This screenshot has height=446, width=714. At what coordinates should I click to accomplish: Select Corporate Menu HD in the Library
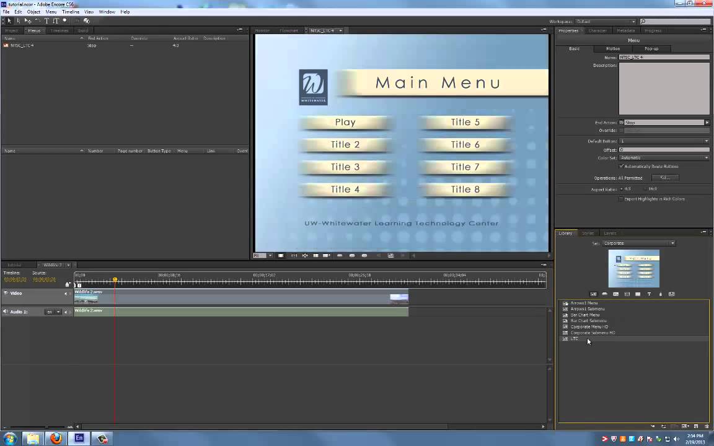[589, 327]
